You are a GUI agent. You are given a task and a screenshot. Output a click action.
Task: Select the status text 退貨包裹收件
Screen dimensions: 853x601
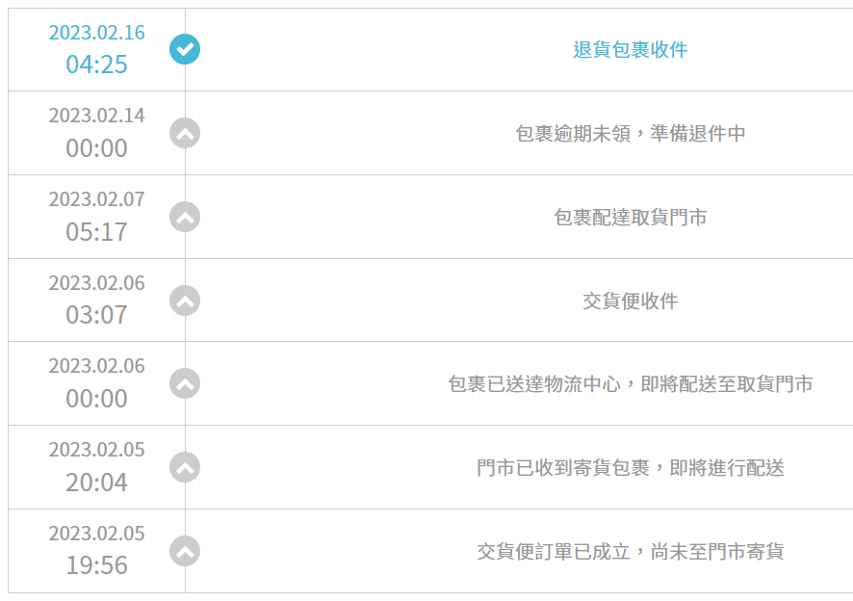point(630,50)
